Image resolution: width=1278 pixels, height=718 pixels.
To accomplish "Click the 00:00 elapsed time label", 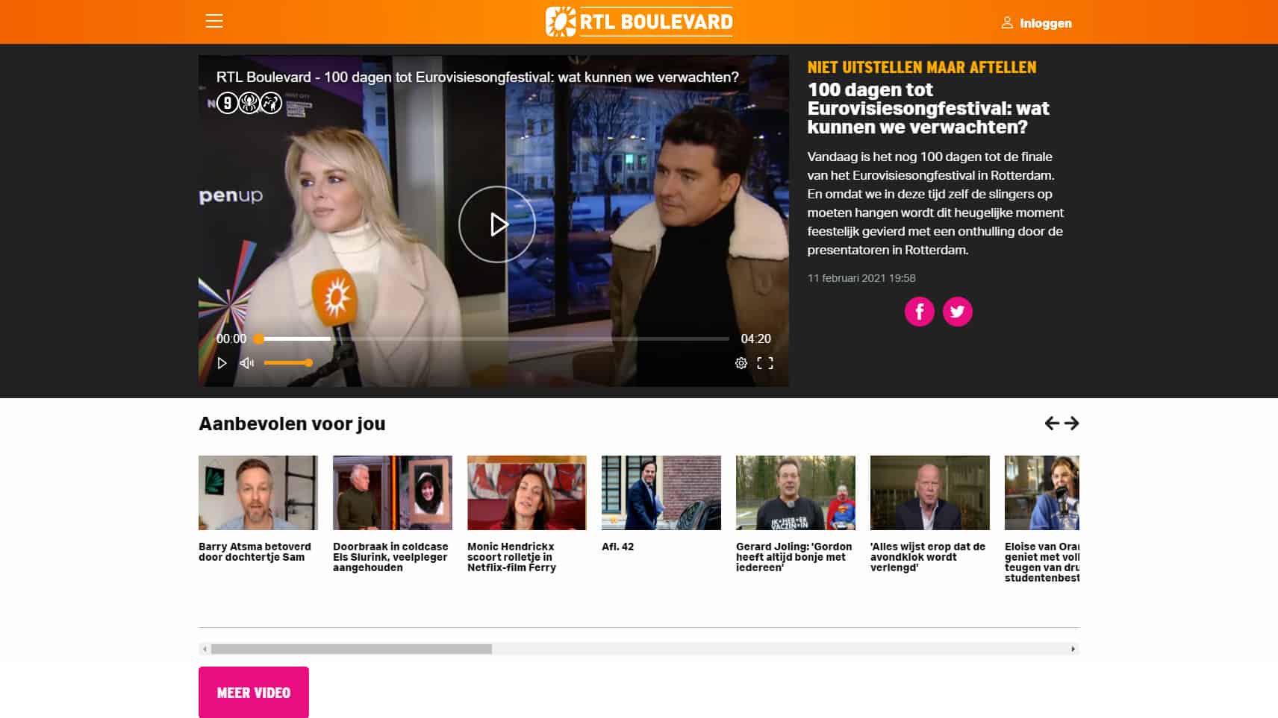I will [231, 338].
